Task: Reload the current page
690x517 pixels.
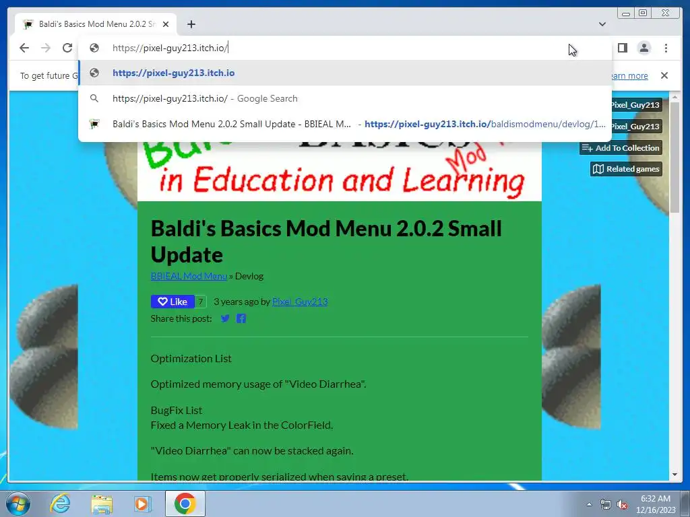Action: pyautogui.click(x=67, y=48)
